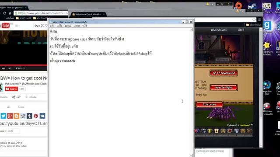Image resolution: width=280 pixels, height=157 pixels.
Task: Select the youtu.be share link field
Action: tap(24, 123)
